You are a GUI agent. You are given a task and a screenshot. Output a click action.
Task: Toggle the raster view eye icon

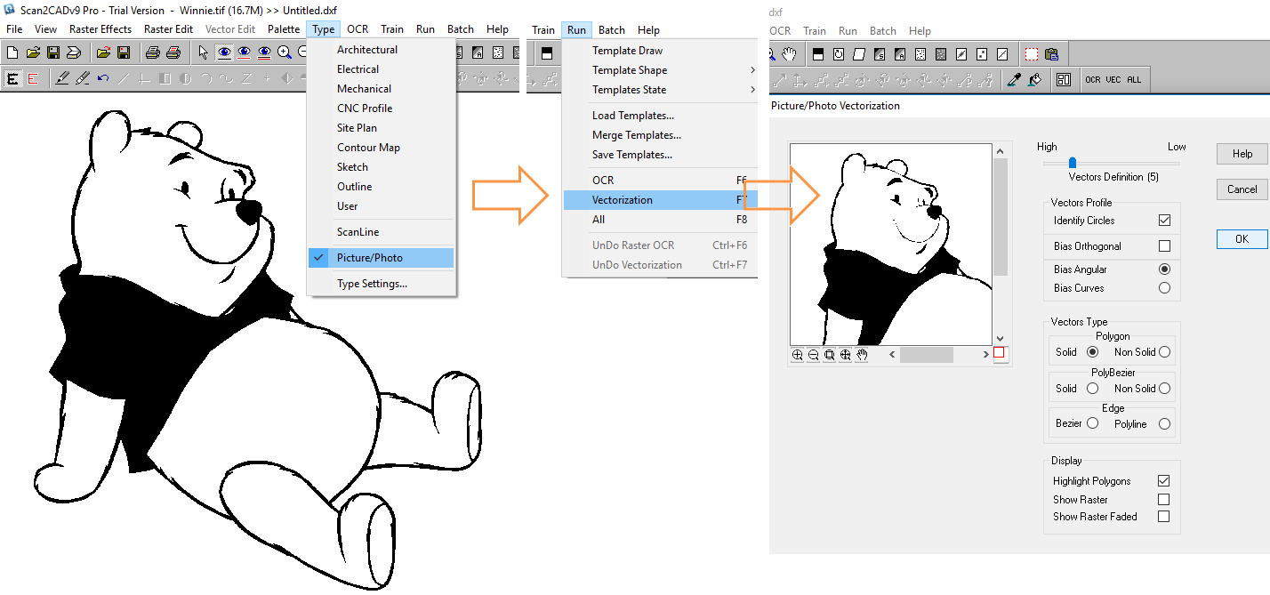pyautogui.click(x=224, y=52)
